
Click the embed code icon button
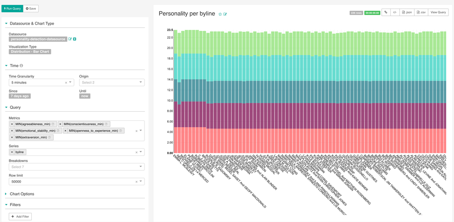click(x=394, y=13)
